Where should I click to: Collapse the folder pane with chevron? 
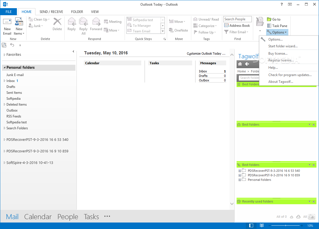coord(73,52)
